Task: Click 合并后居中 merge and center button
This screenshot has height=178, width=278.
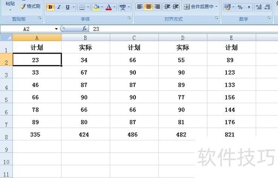Action: (x=199, y=7)
